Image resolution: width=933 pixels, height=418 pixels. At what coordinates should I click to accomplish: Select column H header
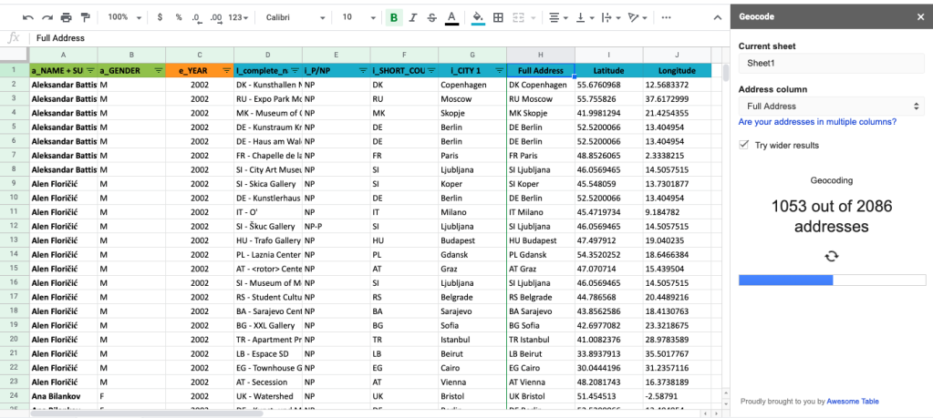pyautogui.click(x=541, y=55)
